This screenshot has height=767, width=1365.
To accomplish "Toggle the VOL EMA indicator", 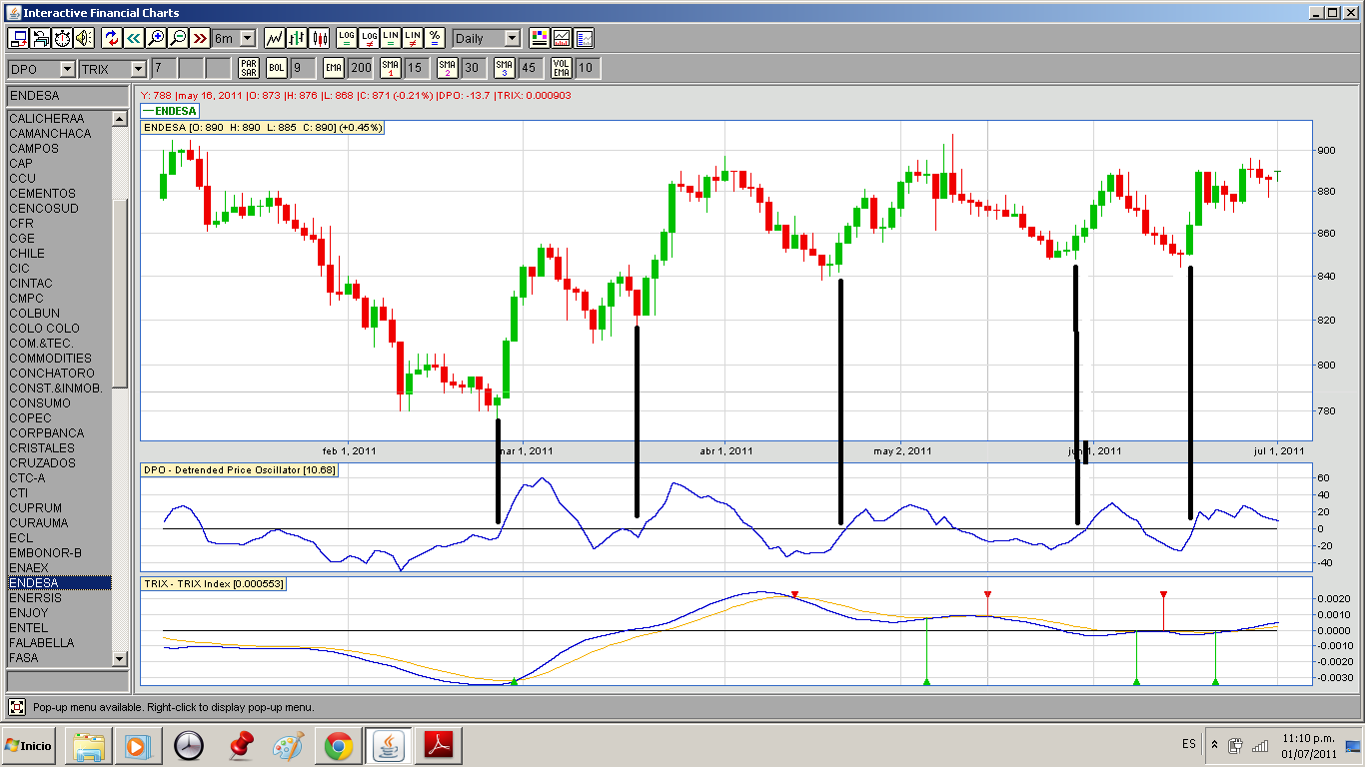I will point(562,68).
